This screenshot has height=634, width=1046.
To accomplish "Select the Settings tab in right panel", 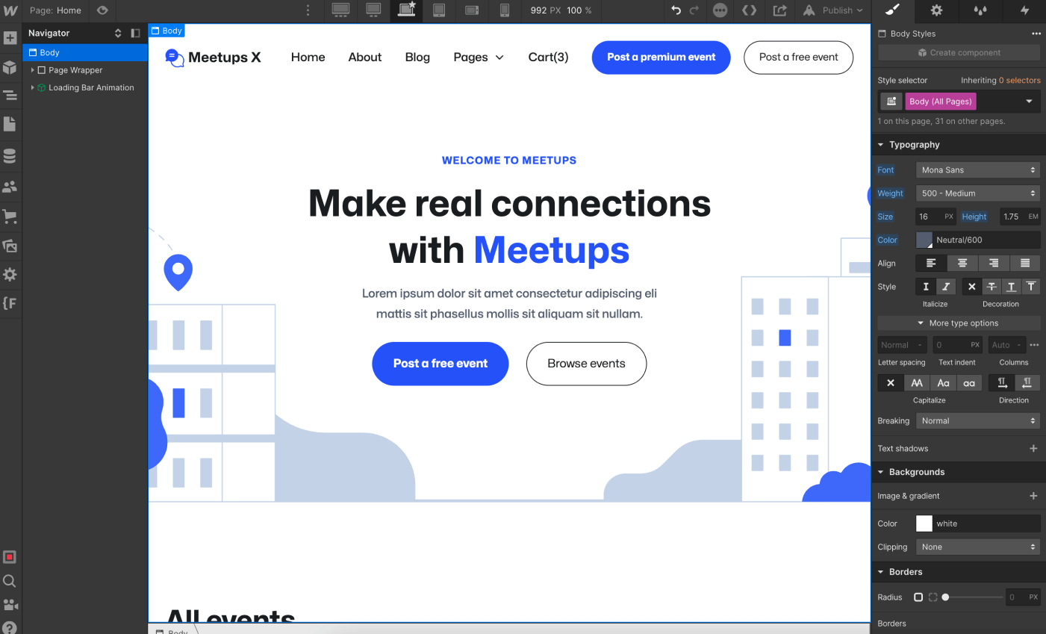I will point(936,11).
